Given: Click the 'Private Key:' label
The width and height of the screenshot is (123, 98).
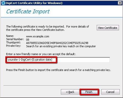Looking at the screenshot, I should pyautogui.click(x=14, y=46).
